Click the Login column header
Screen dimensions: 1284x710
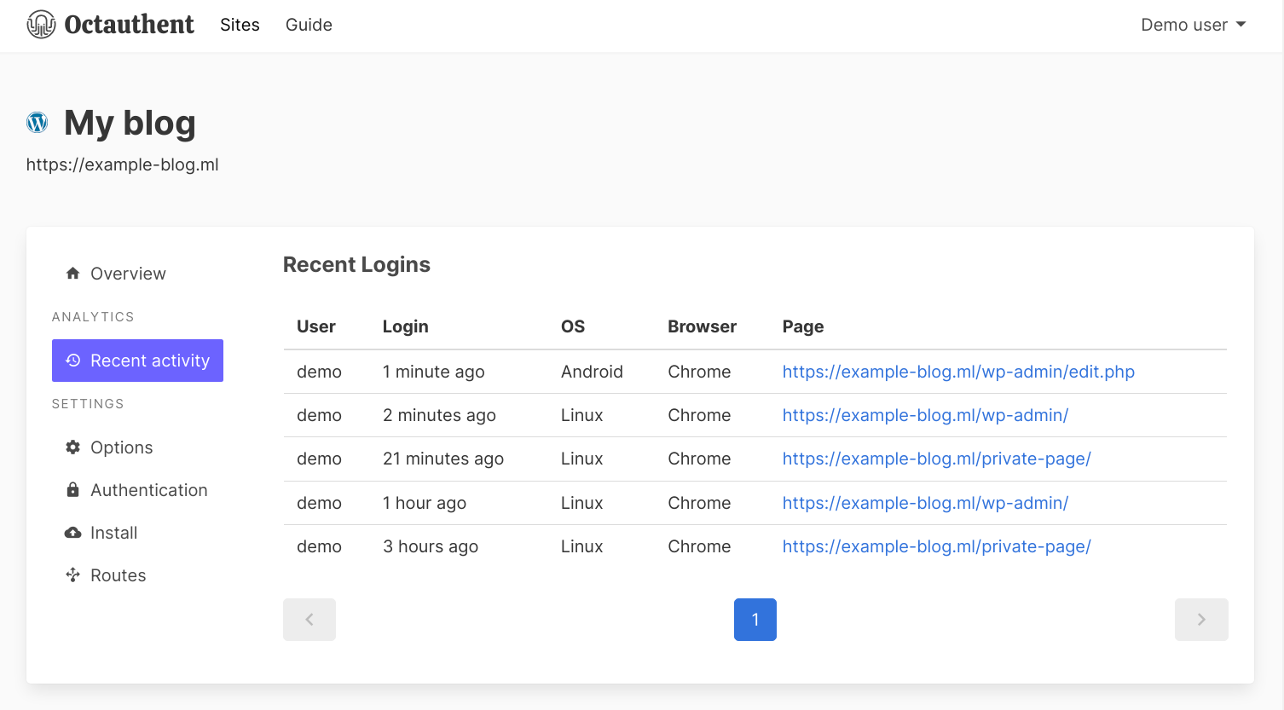(x=406, y=326)
